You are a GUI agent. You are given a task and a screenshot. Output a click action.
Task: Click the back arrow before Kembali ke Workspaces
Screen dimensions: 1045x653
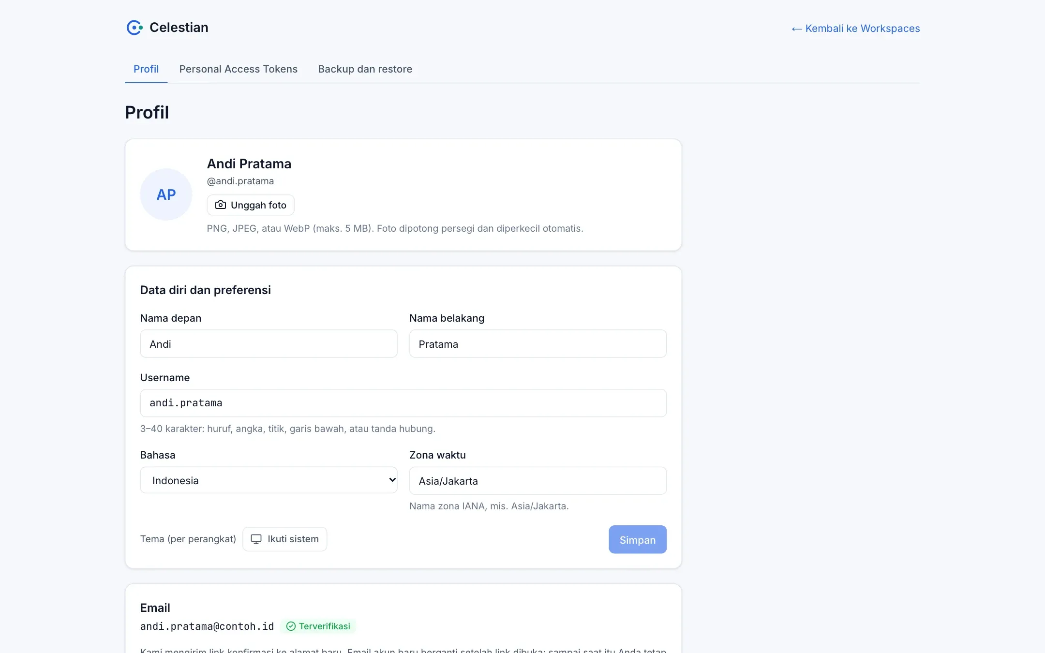click(796, 29)
